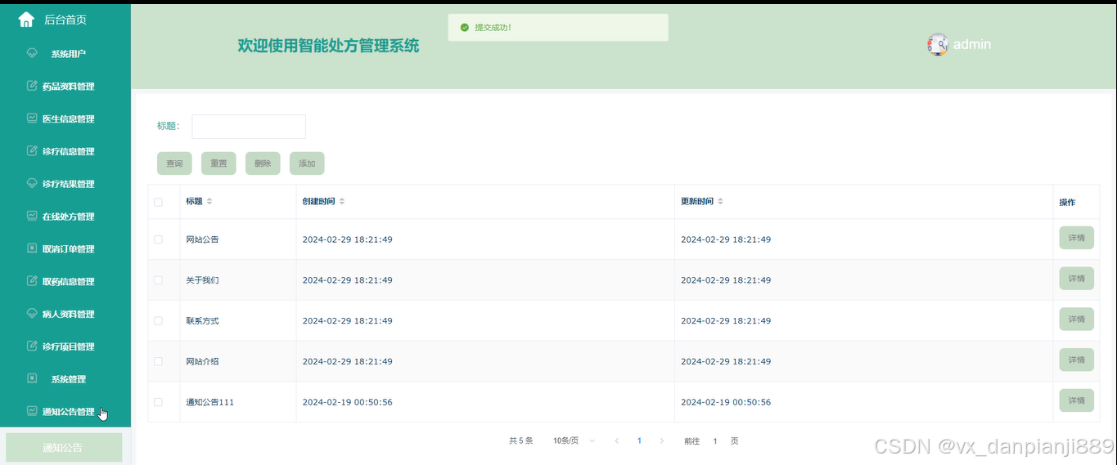Click the icon next to 诊疗结果管理
This screenshot has width=1117, height=465.
pyautogui.click(x=32, y=184)
